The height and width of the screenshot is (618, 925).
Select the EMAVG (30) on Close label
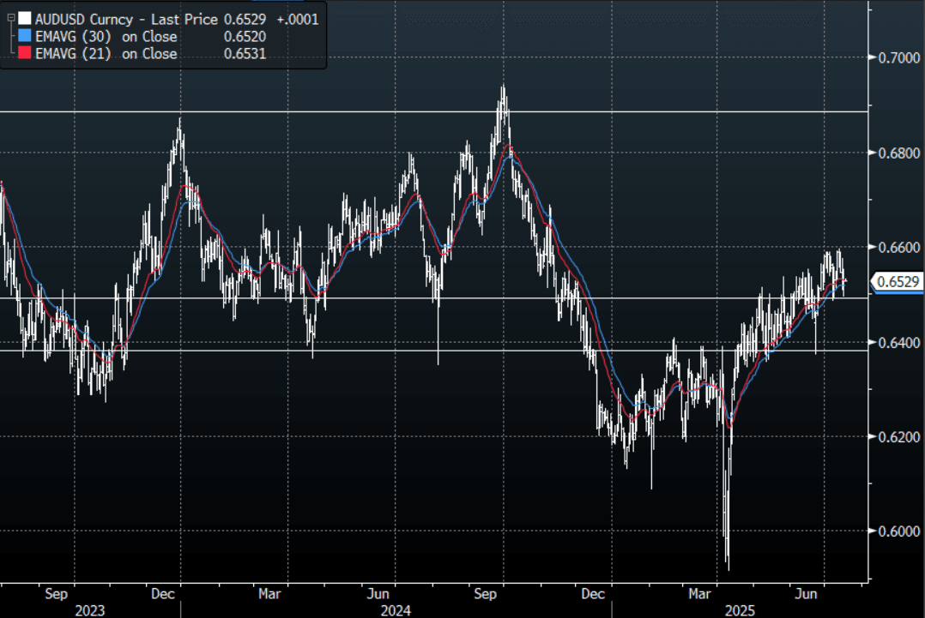pyautogui.click(x=106, y=37)
